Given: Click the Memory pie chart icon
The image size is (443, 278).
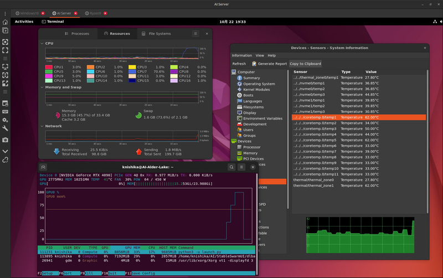Looking at the screenshot, I should pyautogui.click(x=58, y=115).
